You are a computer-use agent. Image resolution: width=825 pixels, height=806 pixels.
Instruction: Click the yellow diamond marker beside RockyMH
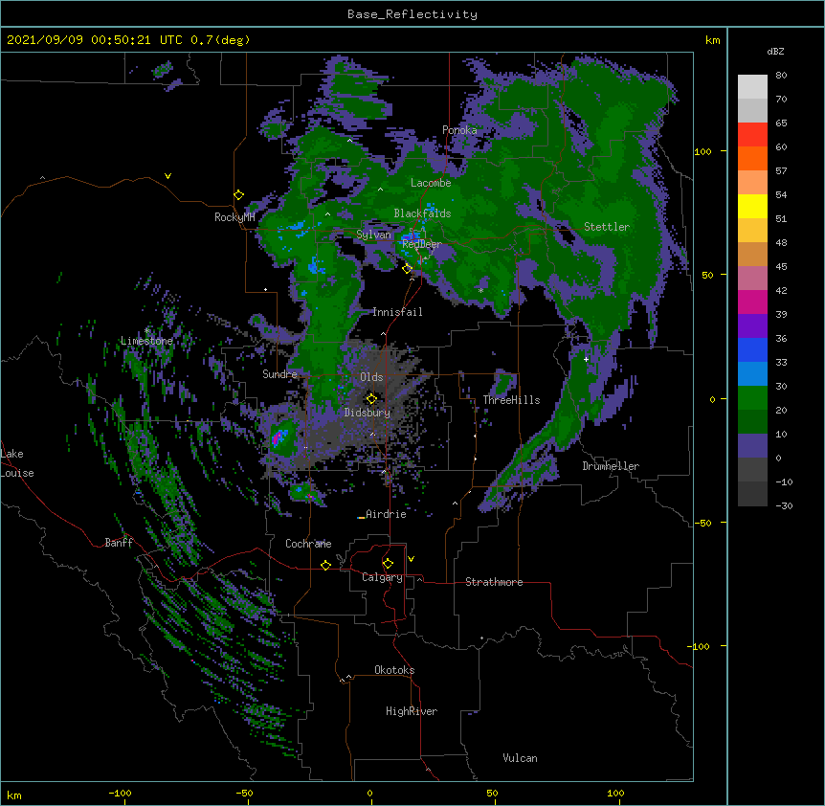(239, 195)
